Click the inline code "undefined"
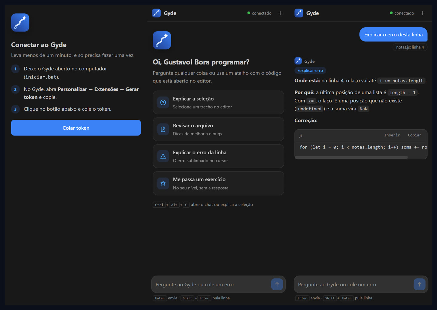The width and height of the screenshot is (437, 310). (310, 109)
